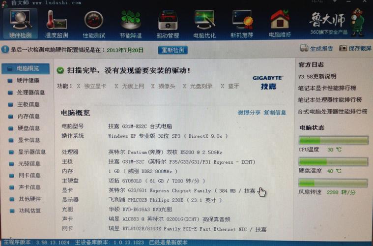Click the 复制信息 link
Viewport: 373px width, 246px height.
click(x=275, y=112)
